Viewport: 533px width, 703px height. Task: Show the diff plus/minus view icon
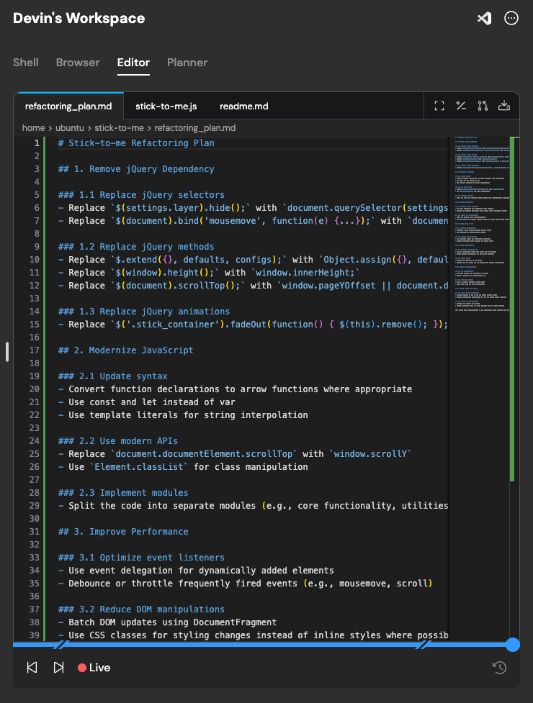tap(461, 106)
